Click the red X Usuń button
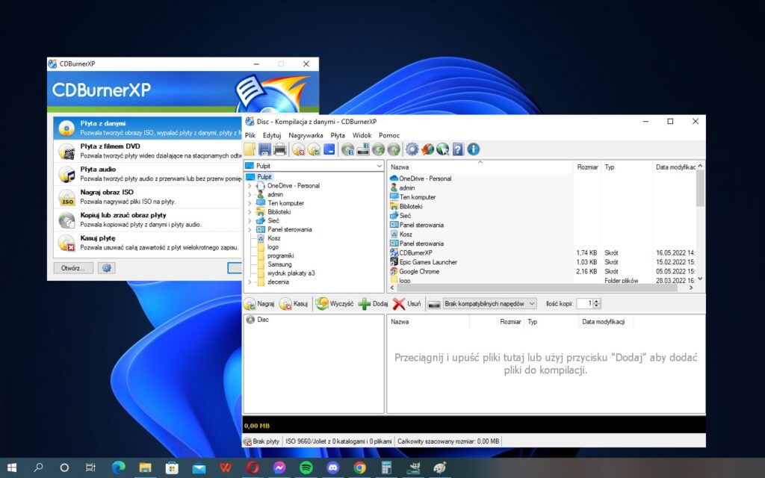Screen dimensions: 765x478 (x=407, y=304)
